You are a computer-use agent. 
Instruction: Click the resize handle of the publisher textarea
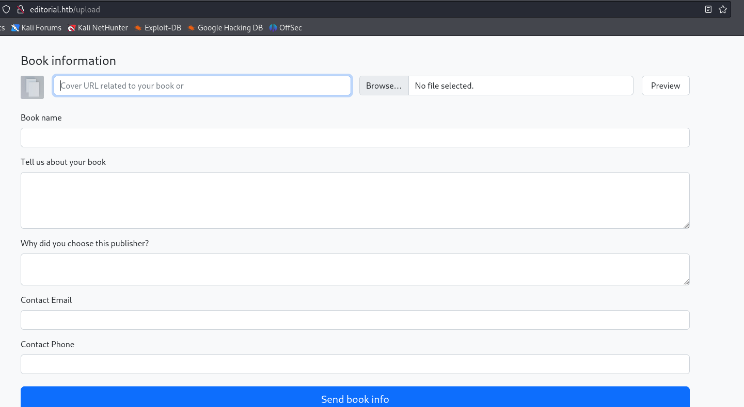point(686,282)
